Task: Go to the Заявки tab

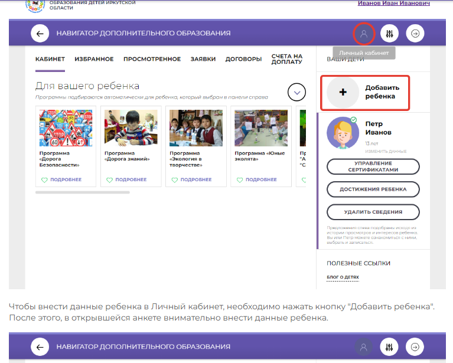Action: point(203,59)
